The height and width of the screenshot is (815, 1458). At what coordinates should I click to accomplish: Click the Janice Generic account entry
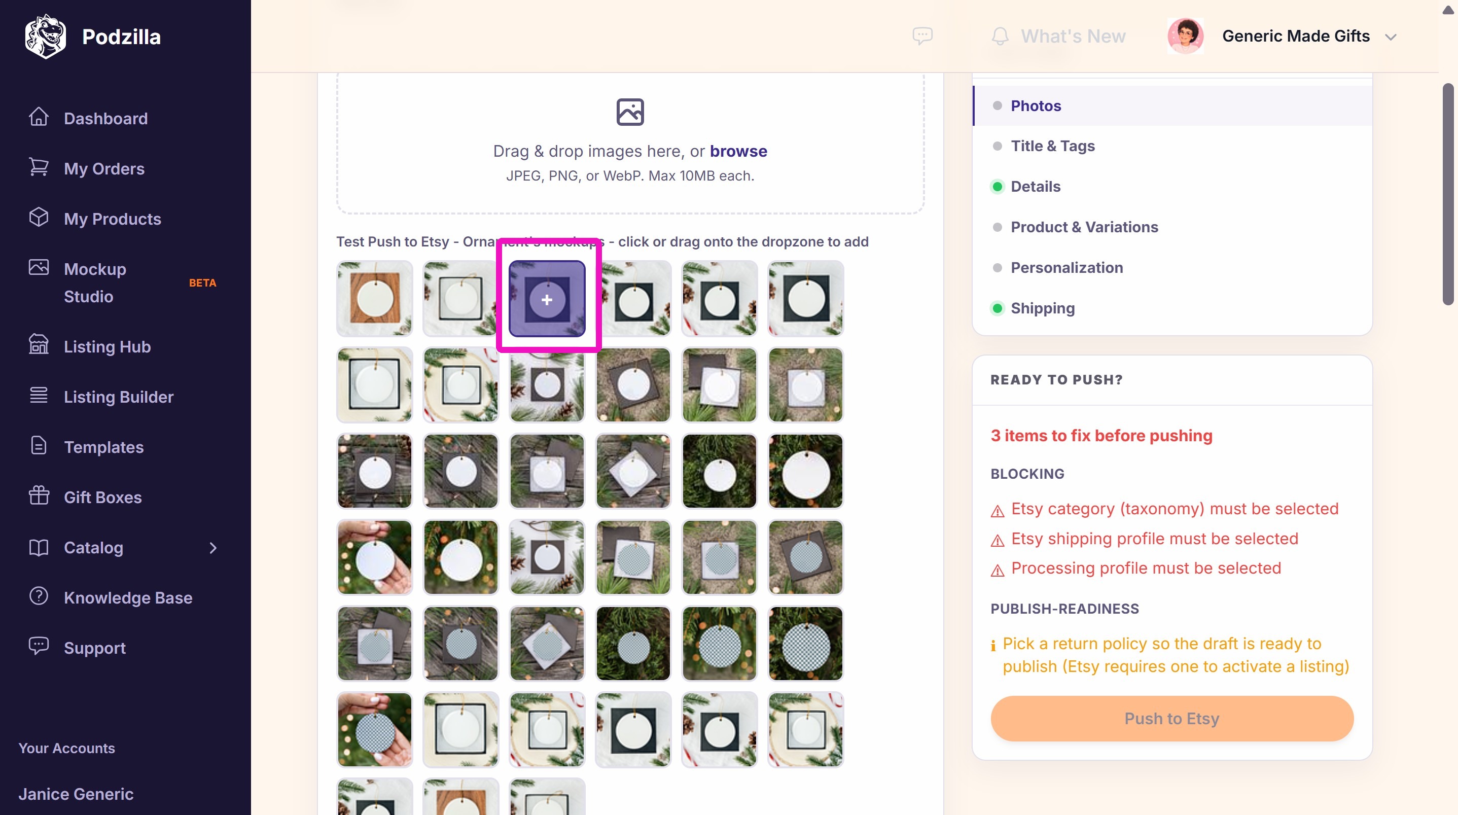[x=76, y=794]
